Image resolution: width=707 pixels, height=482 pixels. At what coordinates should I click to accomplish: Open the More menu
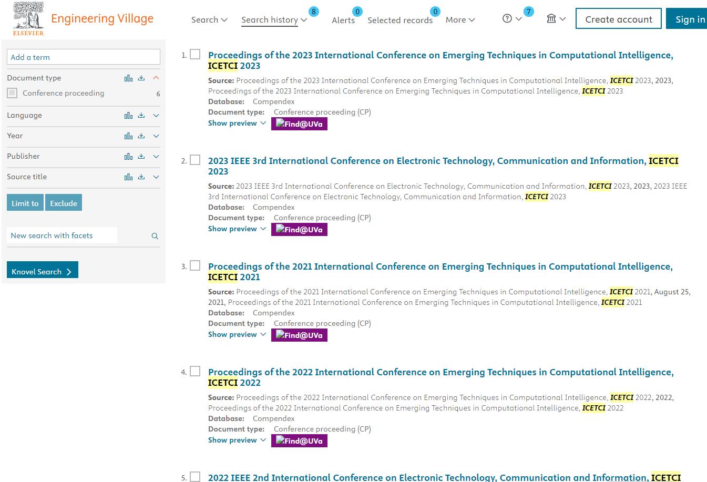coord(460,20)
